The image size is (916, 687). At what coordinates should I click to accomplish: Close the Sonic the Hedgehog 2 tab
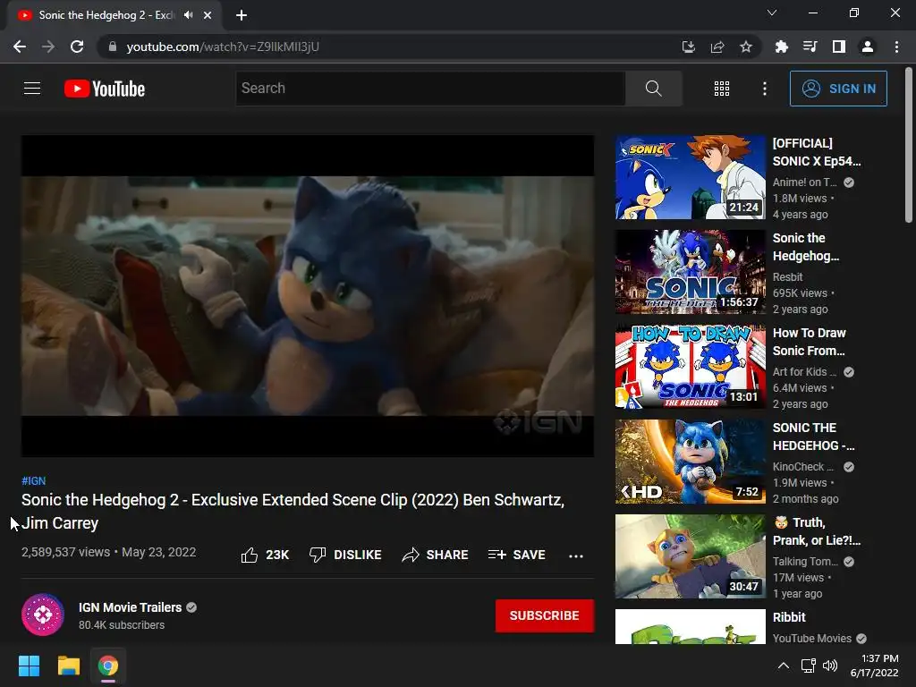pyautogui.click(x=208, y=15)
